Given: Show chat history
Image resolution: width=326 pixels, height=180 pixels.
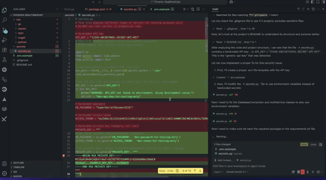Looking at the screenshot, I should pyautogui.click(x=313, y=9).
